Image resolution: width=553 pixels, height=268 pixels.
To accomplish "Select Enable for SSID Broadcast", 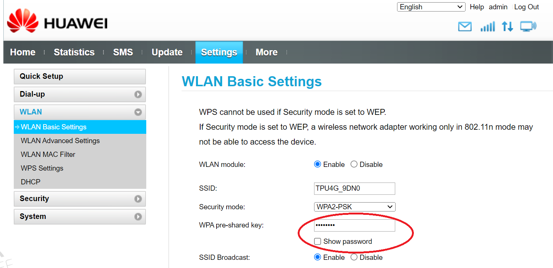I will click(317, 257).
